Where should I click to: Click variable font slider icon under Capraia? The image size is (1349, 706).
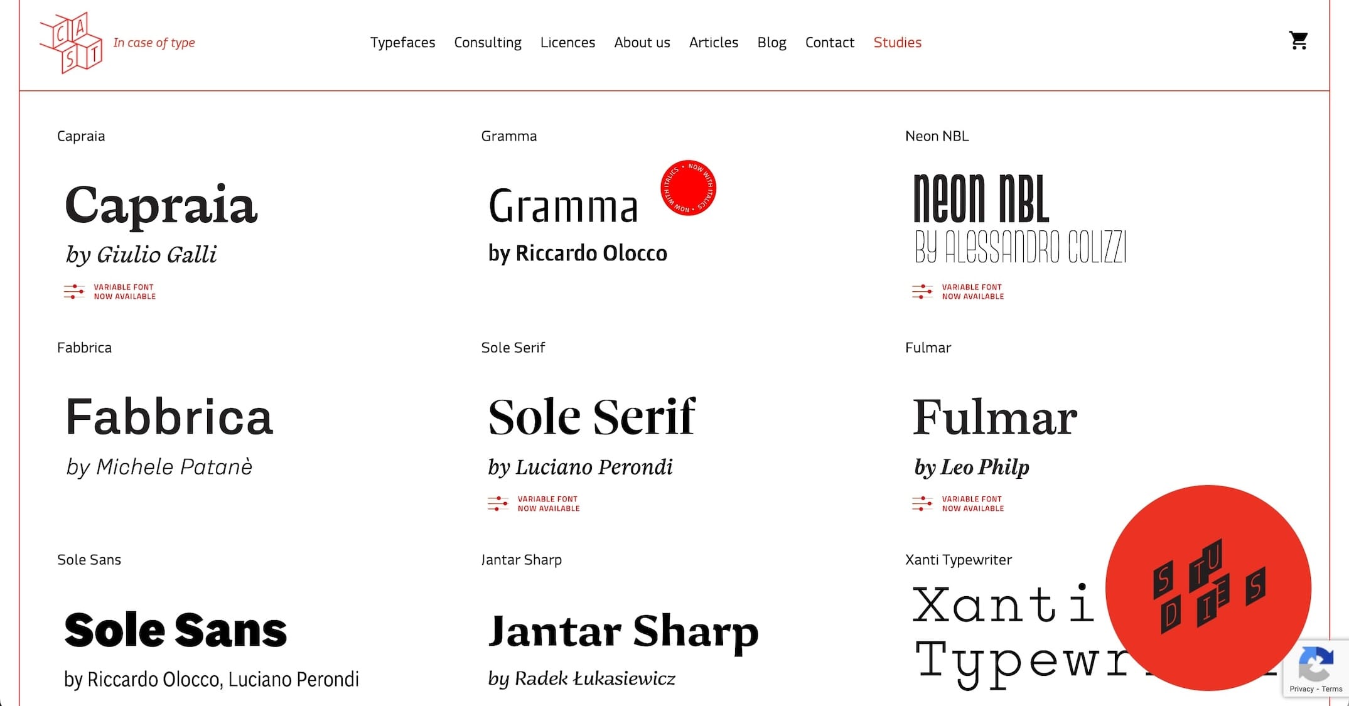(x=74, y=292)
